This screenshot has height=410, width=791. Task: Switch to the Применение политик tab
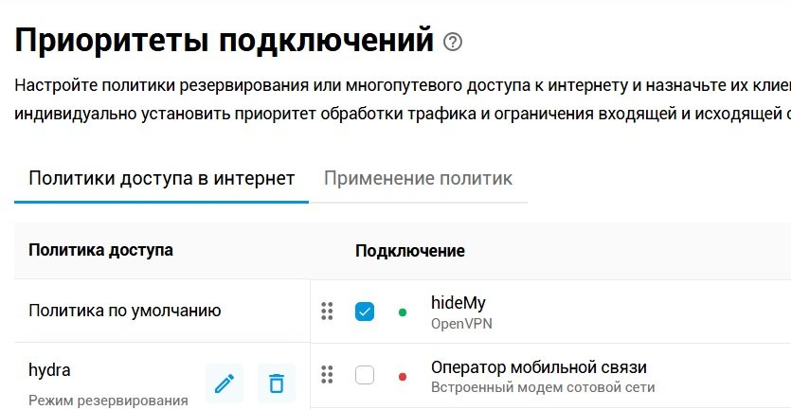coord(418,178)
